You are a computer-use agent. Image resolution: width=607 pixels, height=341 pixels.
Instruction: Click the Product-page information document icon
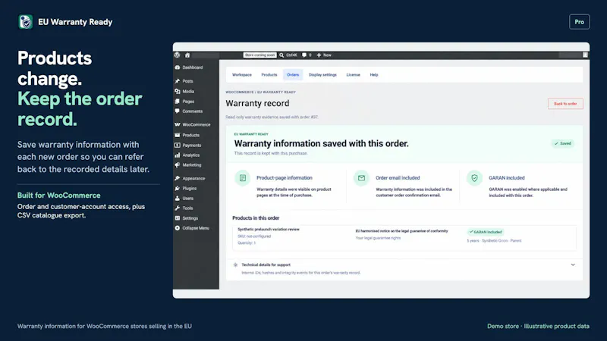pyautogui.click(x=243, y=178)
